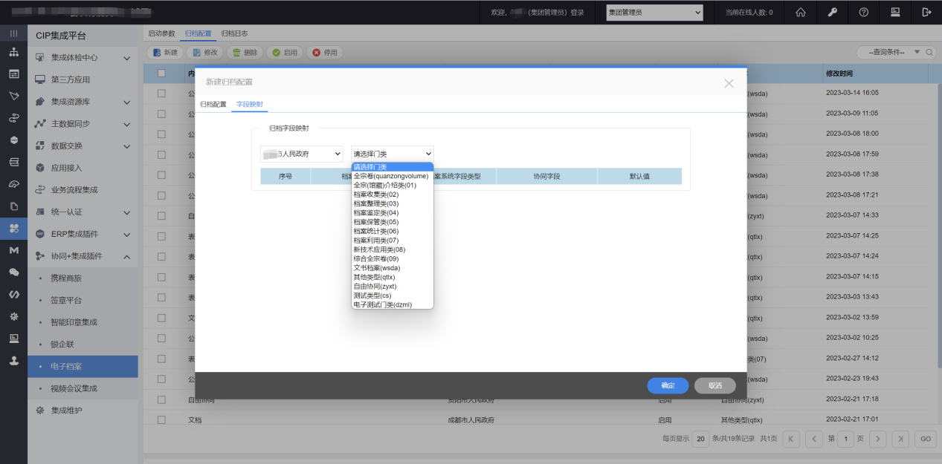The height and width of the screenshot is (464, 942).
Task: Open the 人民政府 unit dropdown
Action: pos(301,154)
